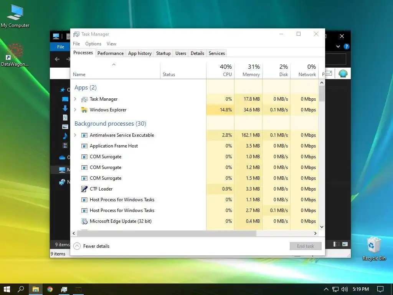393x295 pixels.
Task: Open My Computer desktop icon
Action: tap(15, 15)
